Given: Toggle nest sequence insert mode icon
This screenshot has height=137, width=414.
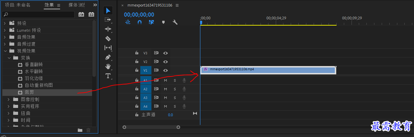Looking at the screenshot, I should click(128, 22).
